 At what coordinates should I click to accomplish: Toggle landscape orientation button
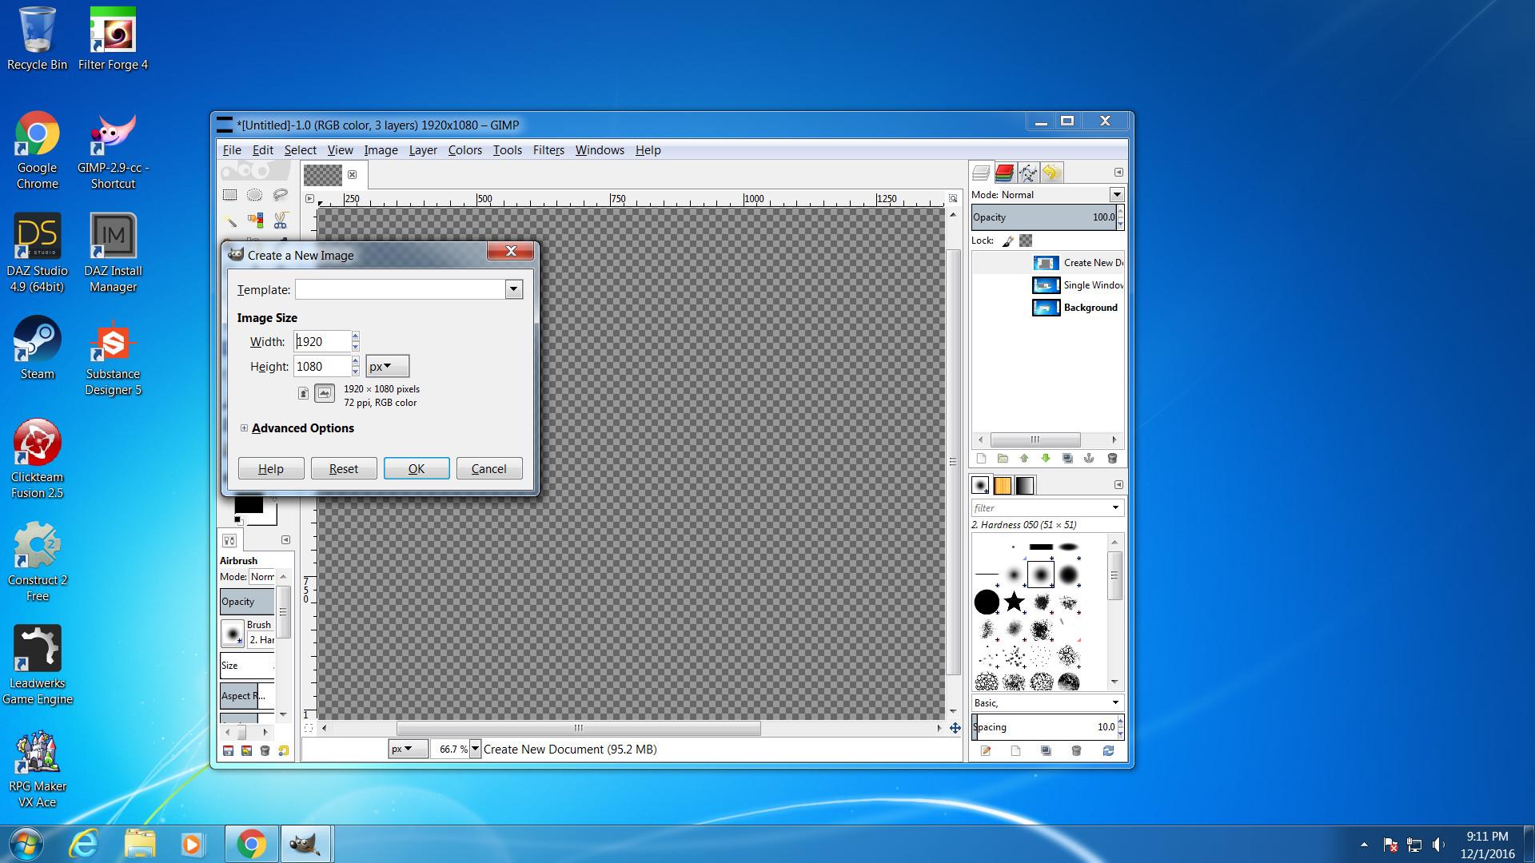point(324,393)
